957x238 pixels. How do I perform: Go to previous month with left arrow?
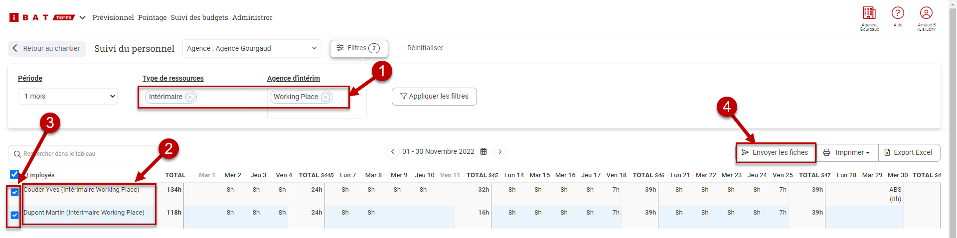[393, 152]
